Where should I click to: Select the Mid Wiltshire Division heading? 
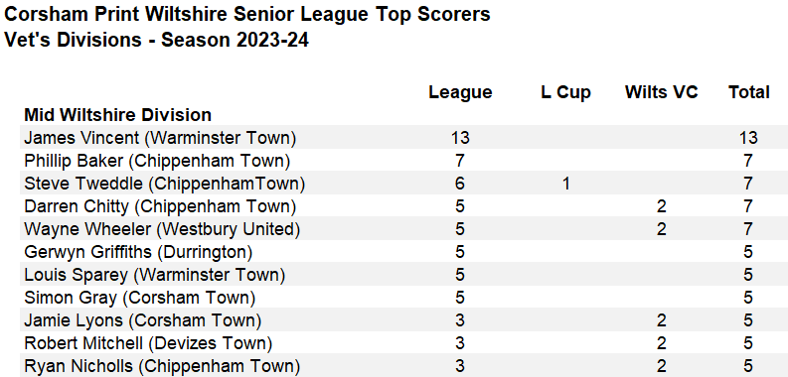pos(117,115)
